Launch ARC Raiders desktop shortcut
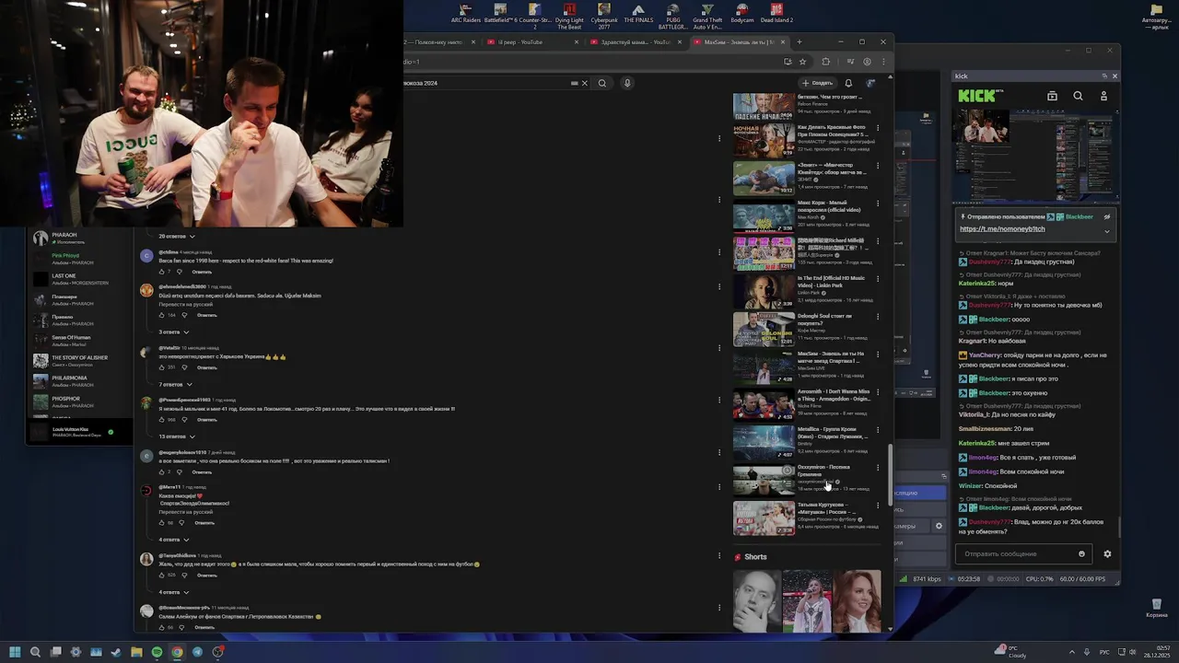The height and width of the screenshot is (663, 1179). click(467, 14)
